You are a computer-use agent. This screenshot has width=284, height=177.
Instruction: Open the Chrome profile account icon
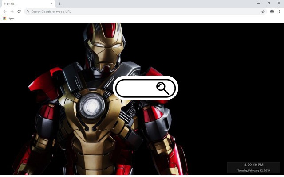pyautogui.click(x=272, y=12)
